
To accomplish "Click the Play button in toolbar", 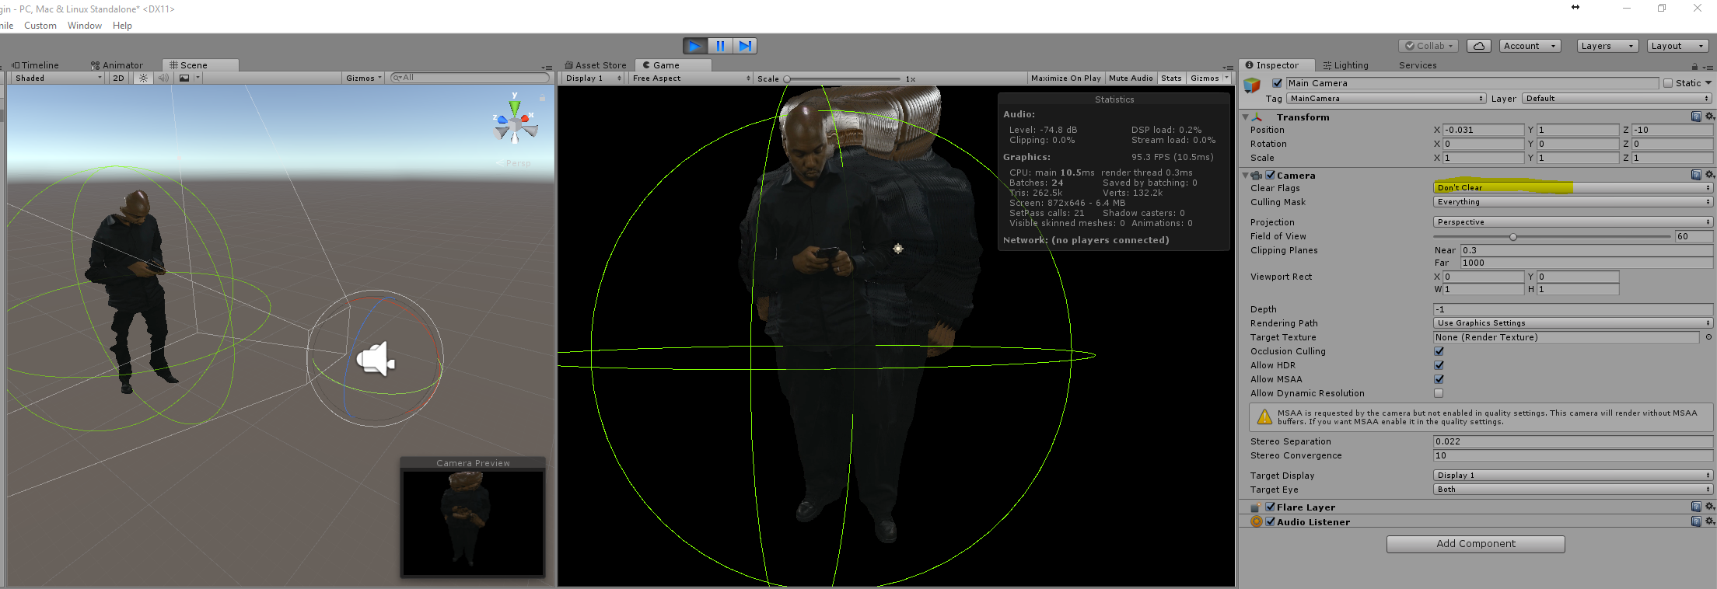I will point(694,46).
